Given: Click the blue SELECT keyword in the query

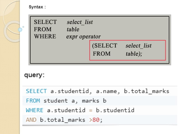Looking at the screenshot, I should 36,91.
